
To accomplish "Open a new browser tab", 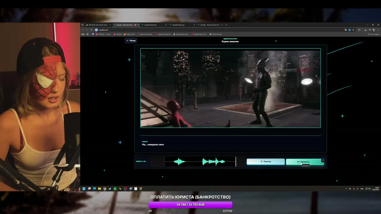I will 226,25.
